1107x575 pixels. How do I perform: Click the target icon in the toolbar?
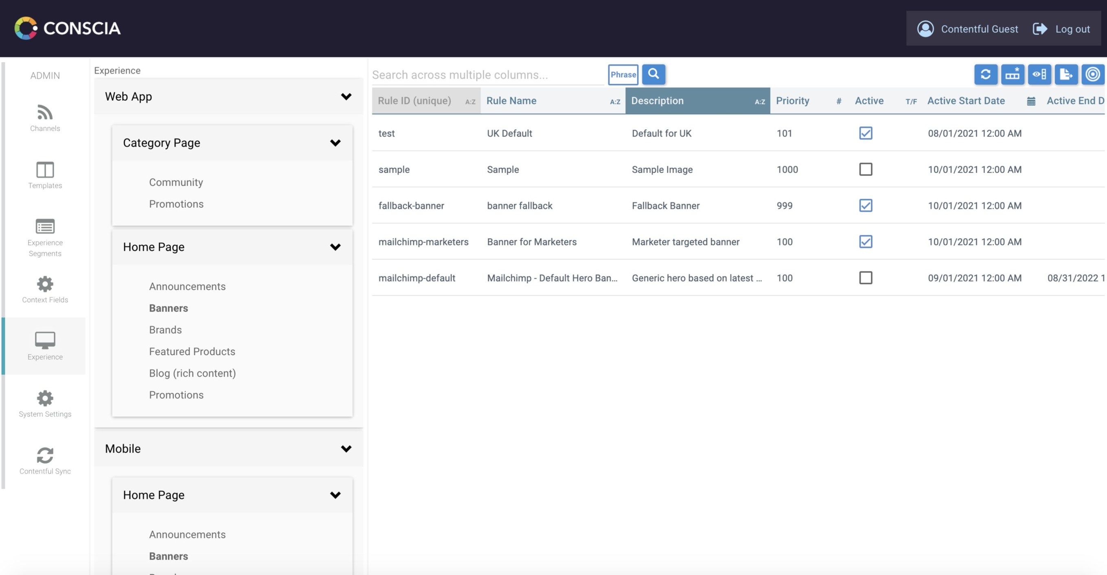tap(1093, 74)
